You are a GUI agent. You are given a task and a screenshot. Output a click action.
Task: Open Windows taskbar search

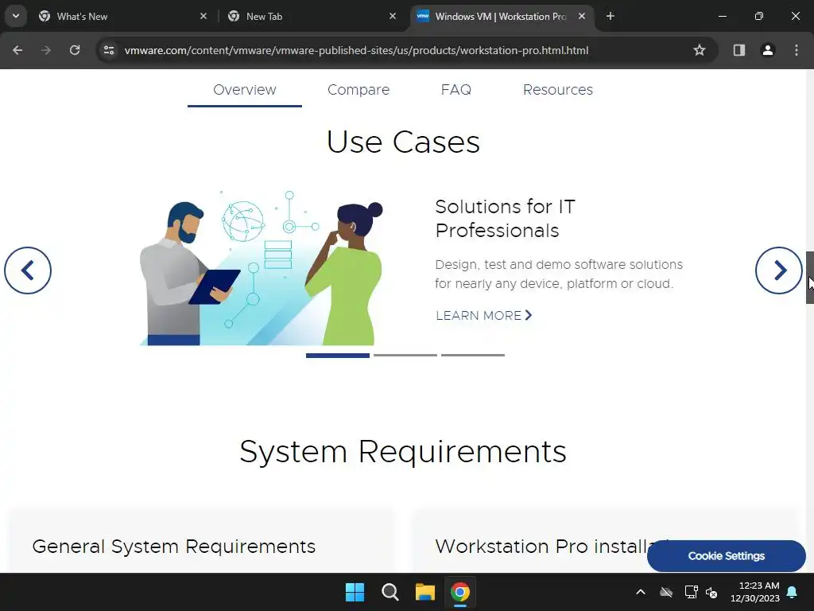(390, 592)
